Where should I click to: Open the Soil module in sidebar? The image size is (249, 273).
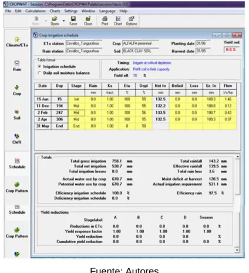tap(17, 114)
